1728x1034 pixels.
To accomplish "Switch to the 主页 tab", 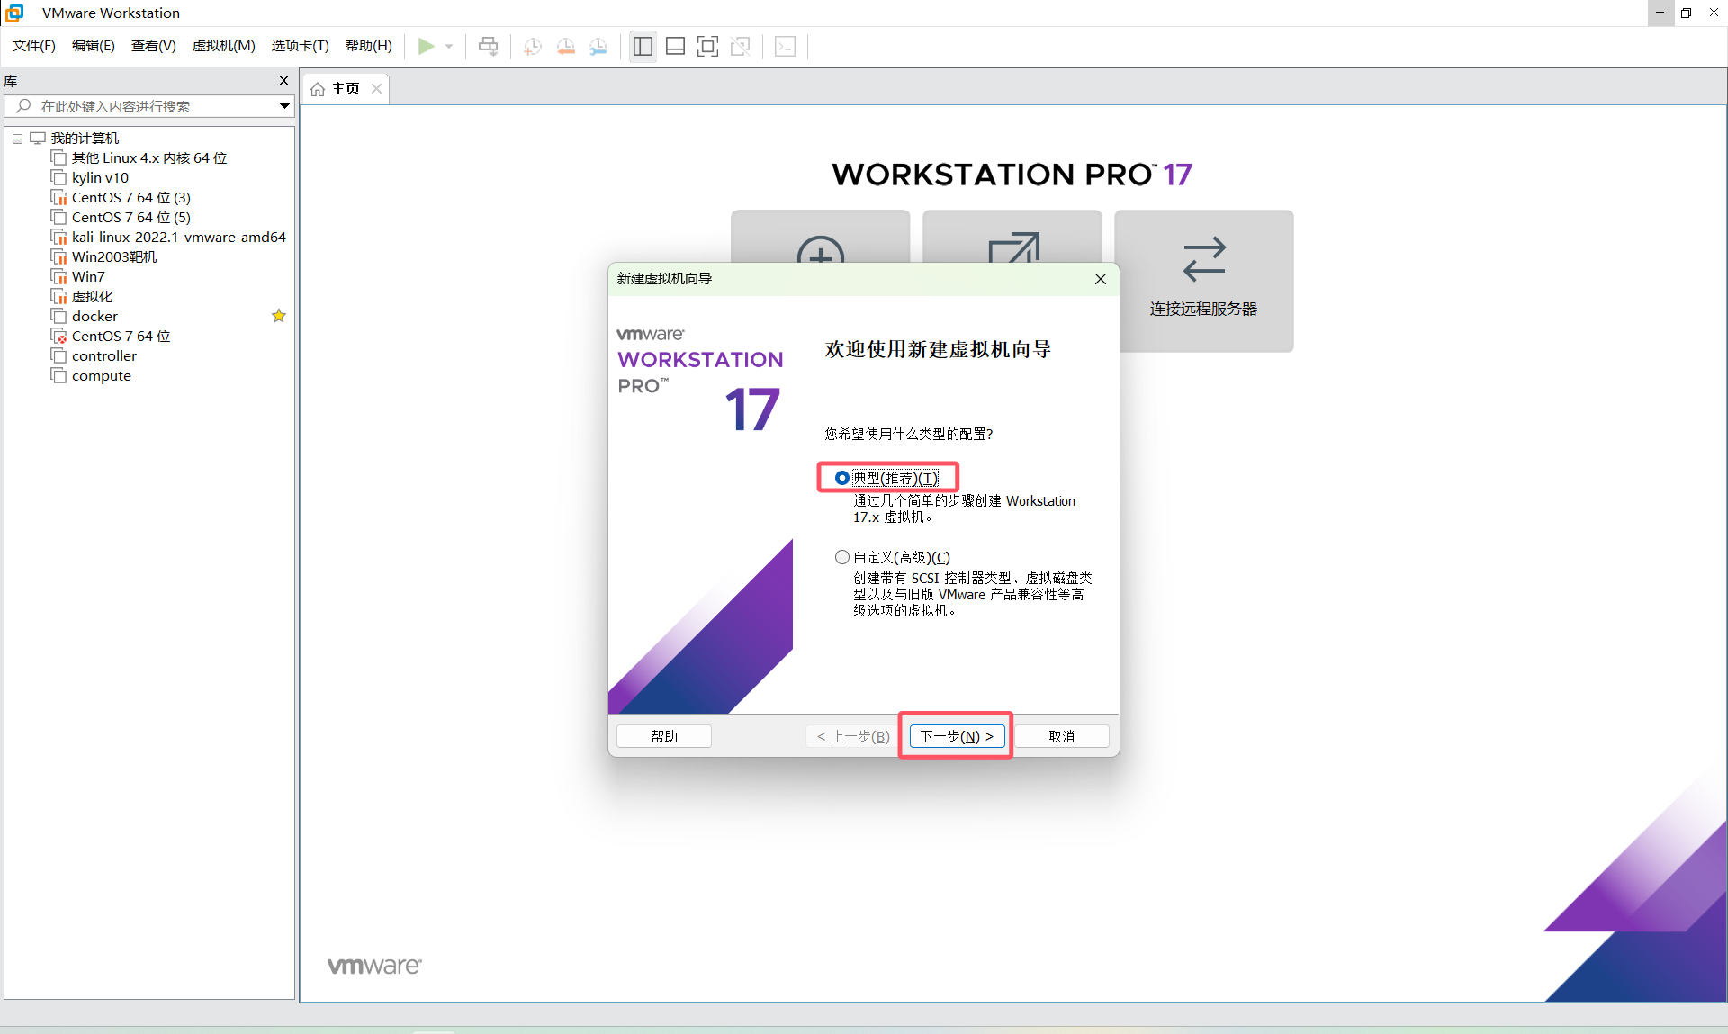I will (346, 88).
